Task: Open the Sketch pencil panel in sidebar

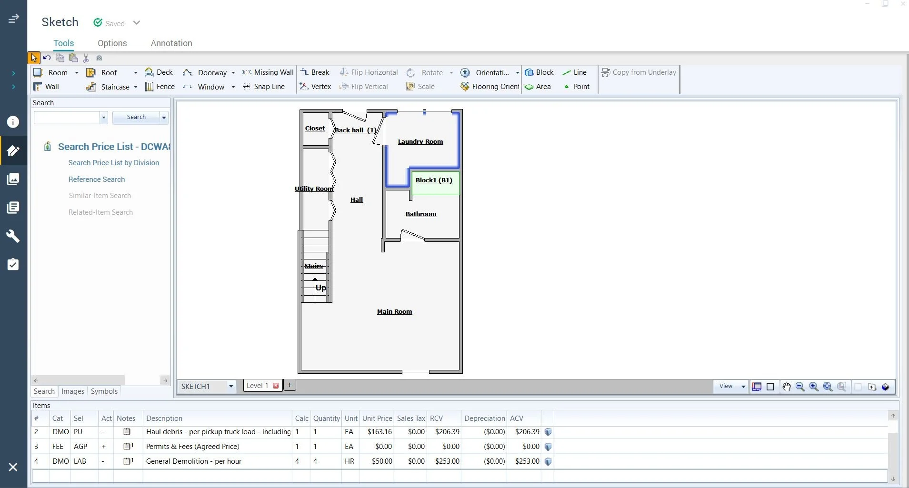Action: [13, 150]
